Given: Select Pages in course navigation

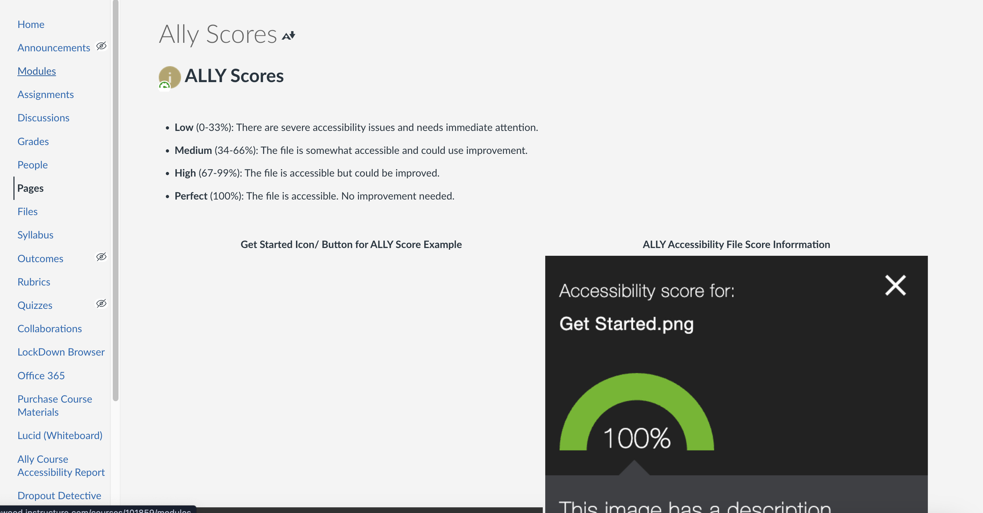Looking at the screenshot, I should tap(30, 188).
